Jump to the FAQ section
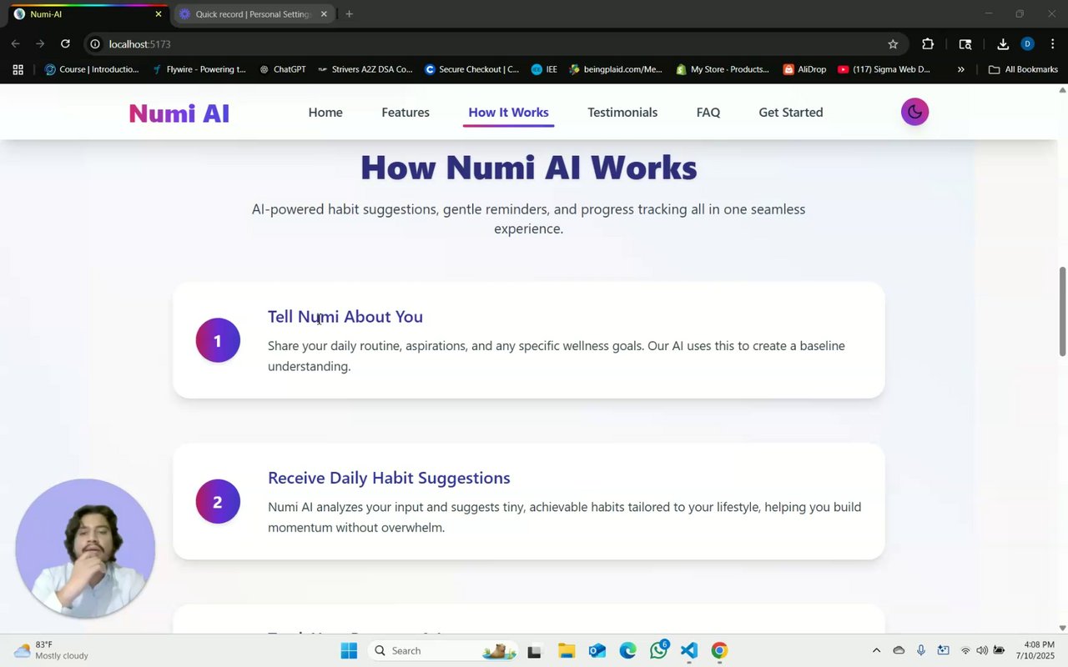Screen dimensions: 1068x667 [x=708, y=113]
